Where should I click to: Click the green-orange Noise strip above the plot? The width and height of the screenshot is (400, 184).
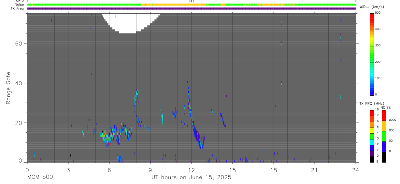(x=191, y=5)
